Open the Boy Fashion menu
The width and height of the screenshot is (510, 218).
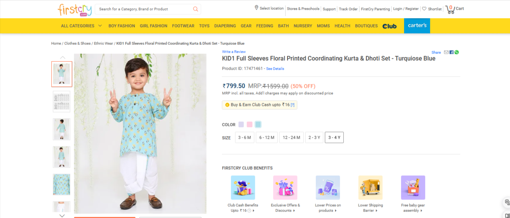(121, 26)
